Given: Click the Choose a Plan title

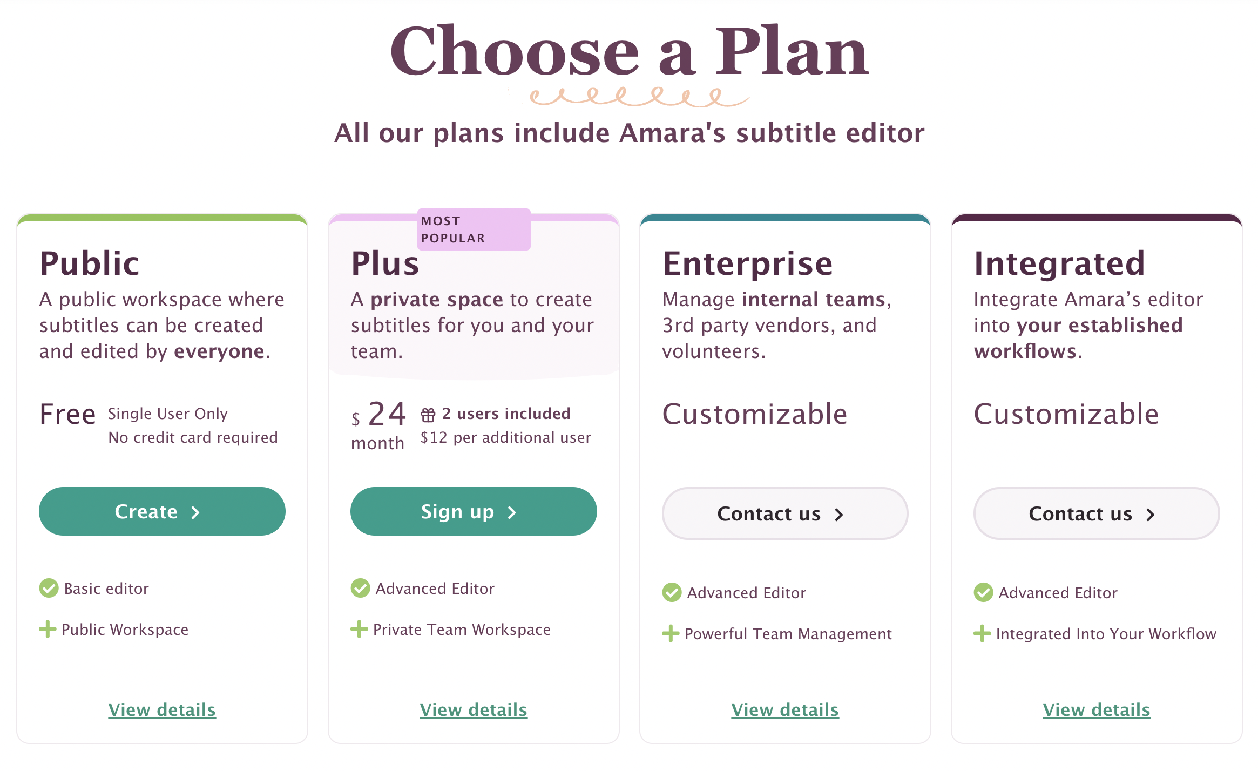Looking at the screenshot, I should (x=629, y=51).
